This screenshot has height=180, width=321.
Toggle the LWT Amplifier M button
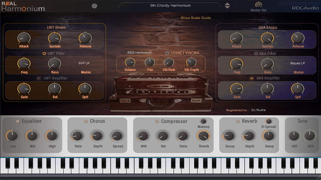point(39,78)
